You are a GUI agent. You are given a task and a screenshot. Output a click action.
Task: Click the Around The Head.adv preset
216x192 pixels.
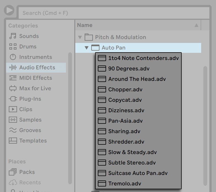point(137,79)
